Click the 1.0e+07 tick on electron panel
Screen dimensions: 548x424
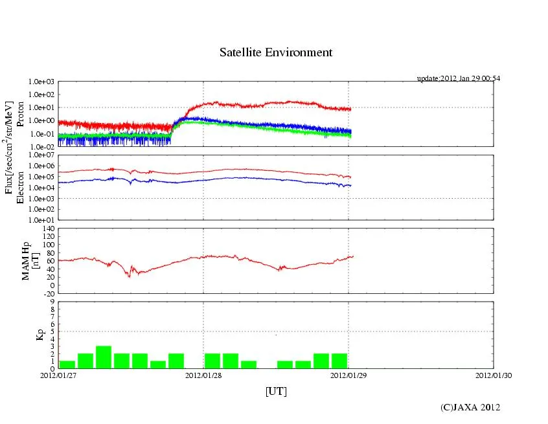[x=43, y=155]
